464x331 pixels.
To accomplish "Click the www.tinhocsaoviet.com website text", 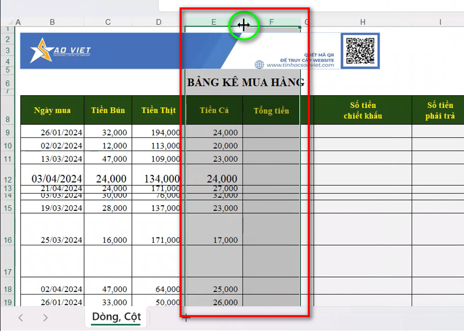I will [300, 65].
